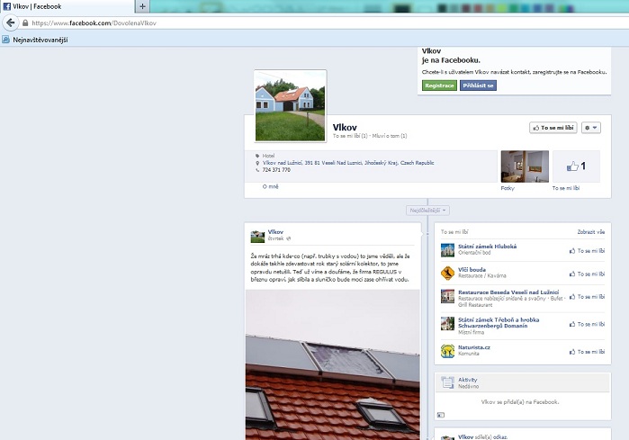
Task: Select the Vlkov | Facebook browser tab
Action: [67, 6]
